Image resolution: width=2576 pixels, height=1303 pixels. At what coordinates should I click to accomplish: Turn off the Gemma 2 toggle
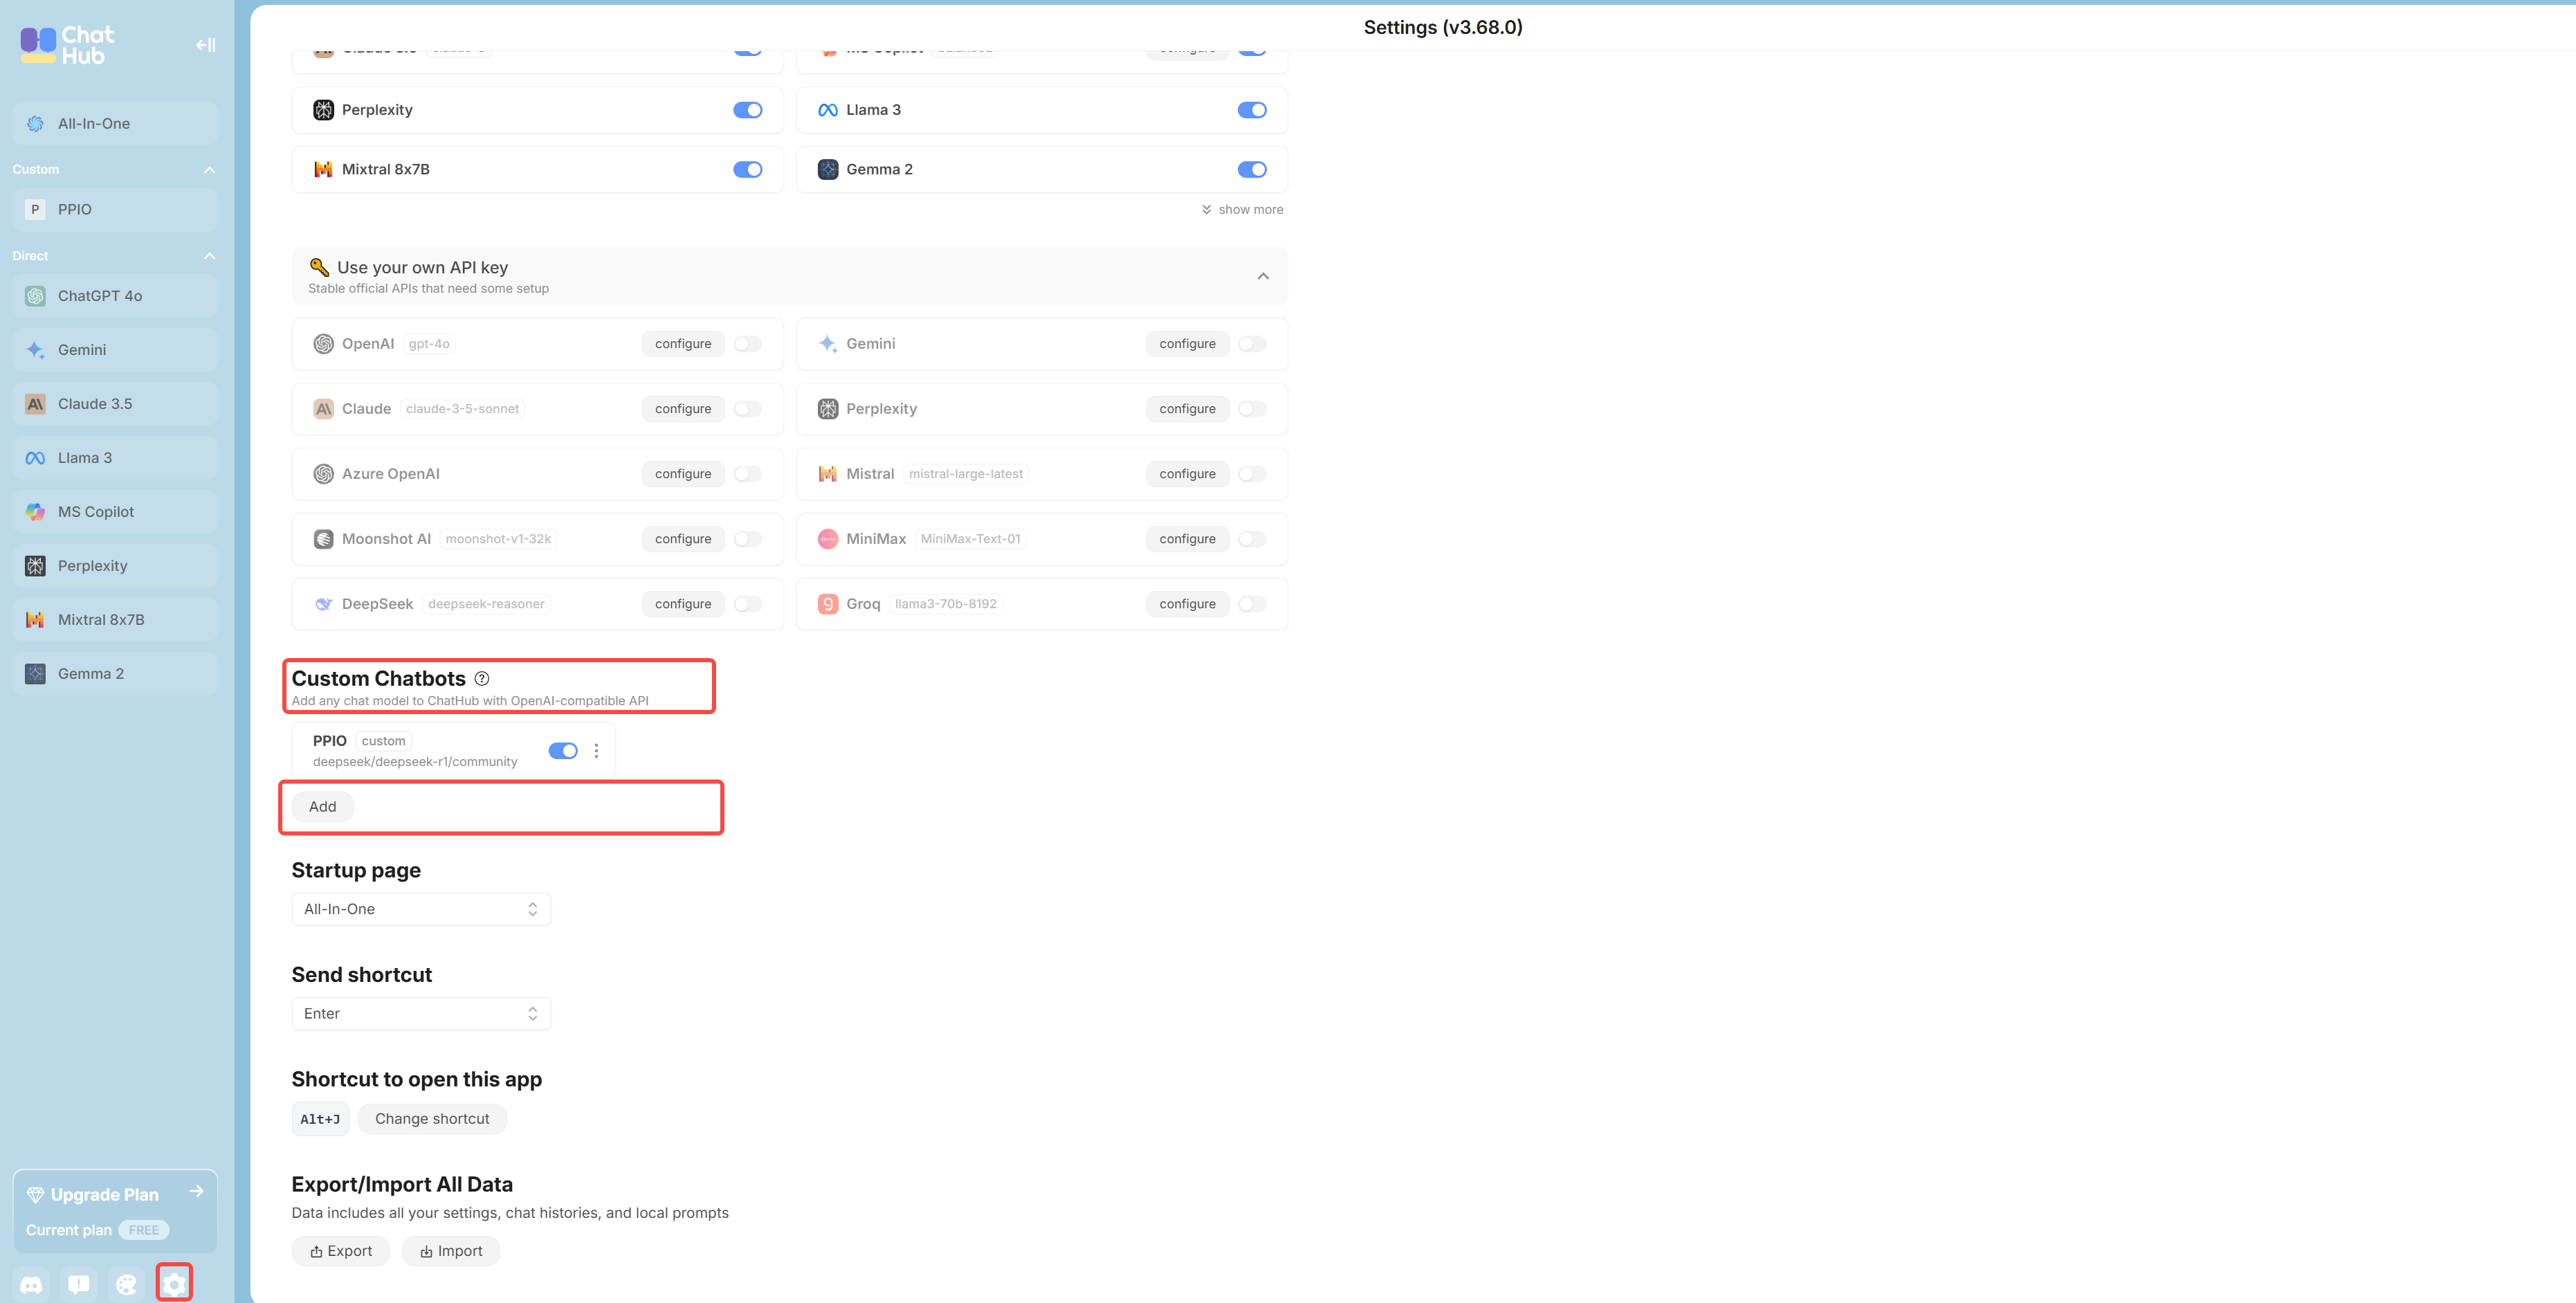(x=1251, y=169)
